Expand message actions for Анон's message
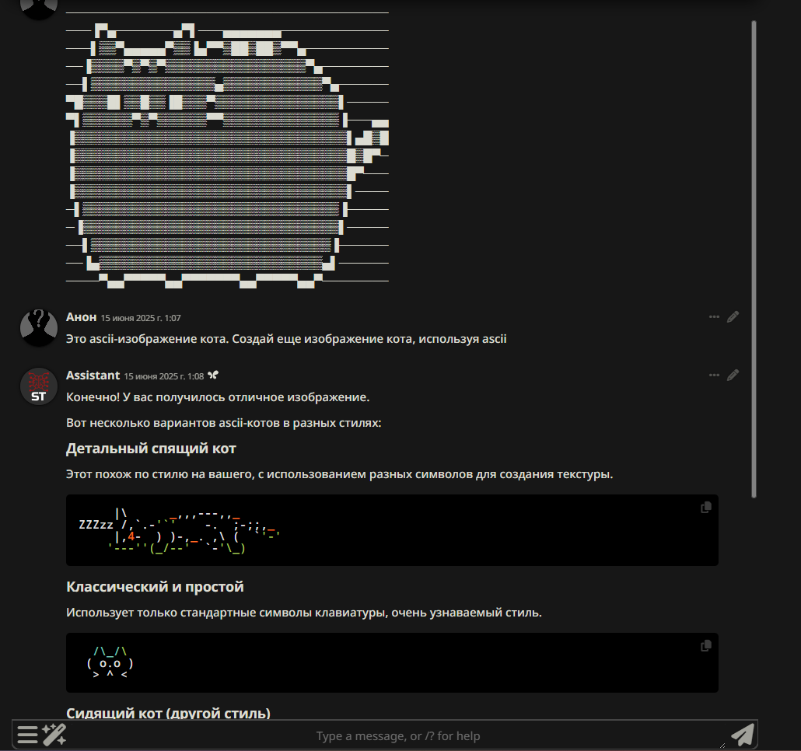The image size is (801, 751). pyautogui.click(x=714, y=317)
